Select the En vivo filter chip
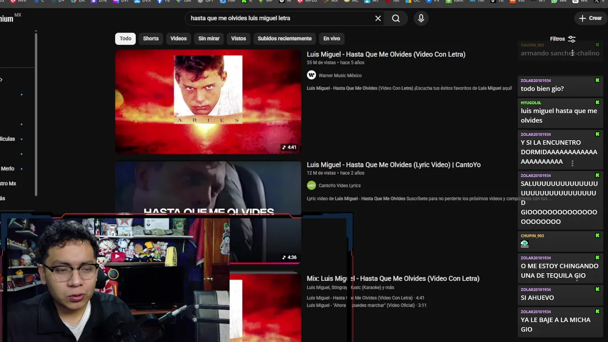The image size is (608, 342). pos(332,38)
